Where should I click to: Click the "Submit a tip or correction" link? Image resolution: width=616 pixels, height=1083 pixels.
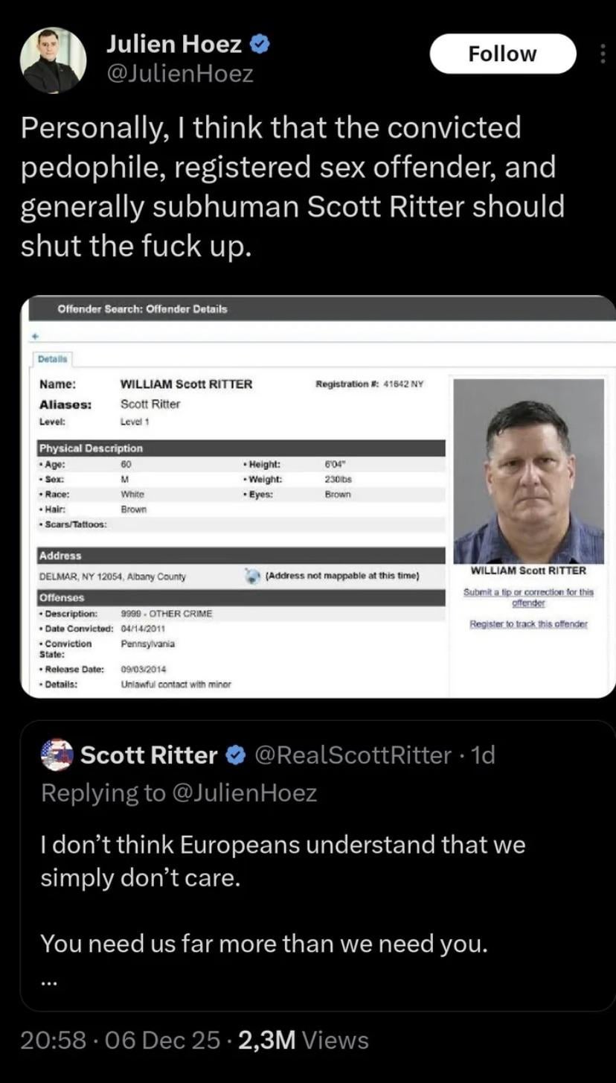(x=528, y=597)
